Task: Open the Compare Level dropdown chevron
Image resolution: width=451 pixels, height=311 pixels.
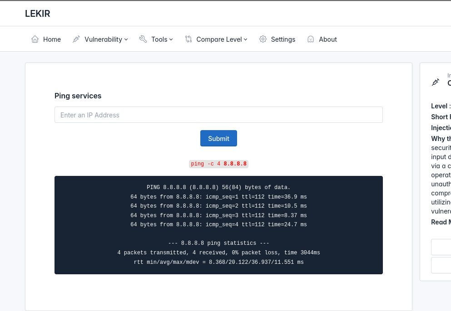Action: tap(246, 39)
